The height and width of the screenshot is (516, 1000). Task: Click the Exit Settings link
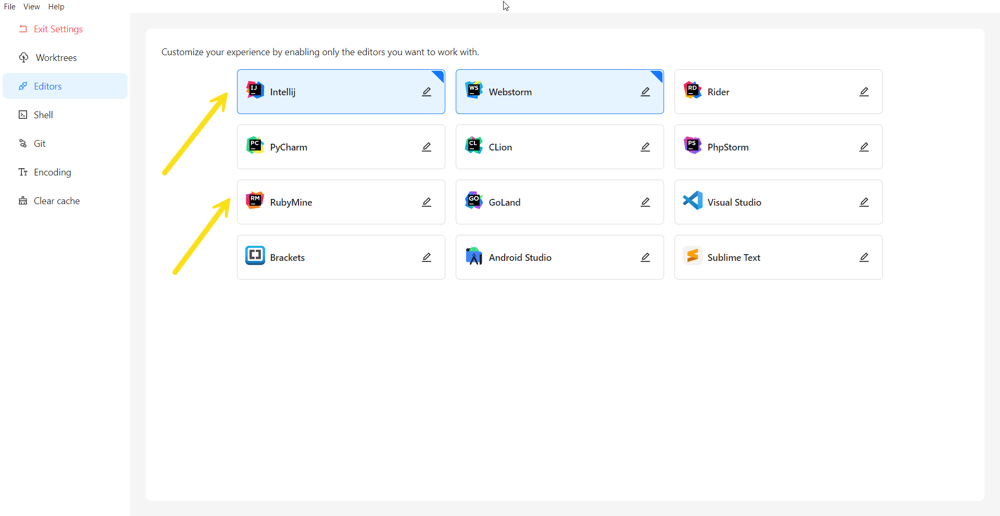pyautogui.click(x=58, y=29)
